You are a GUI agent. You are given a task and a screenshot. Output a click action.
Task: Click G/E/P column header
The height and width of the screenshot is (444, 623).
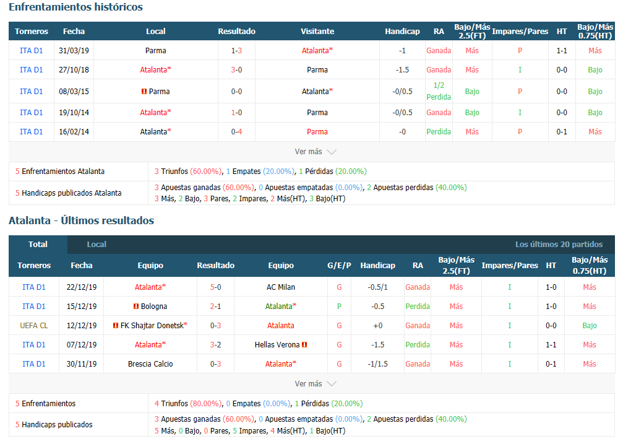339,266
